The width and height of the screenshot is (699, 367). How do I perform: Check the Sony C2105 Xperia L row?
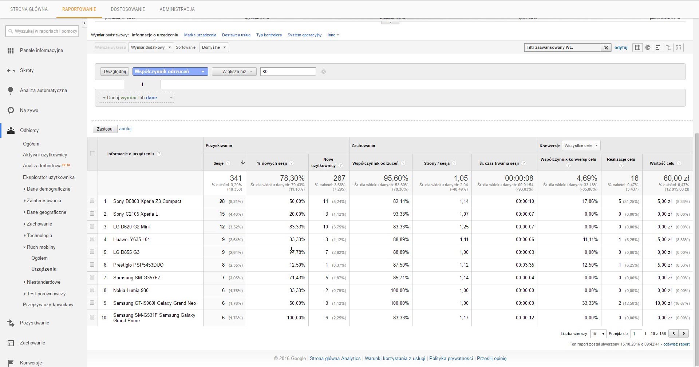92,214
